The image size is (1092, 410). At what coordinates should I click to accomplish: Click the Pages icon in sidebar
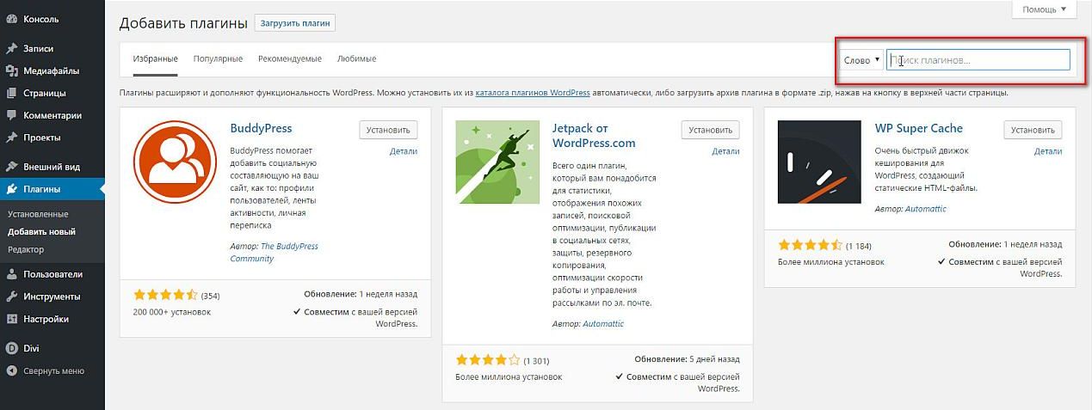click(12, 93)
